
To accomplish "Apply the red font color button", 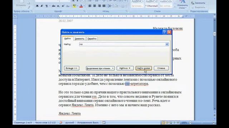I will coord(81,6).
